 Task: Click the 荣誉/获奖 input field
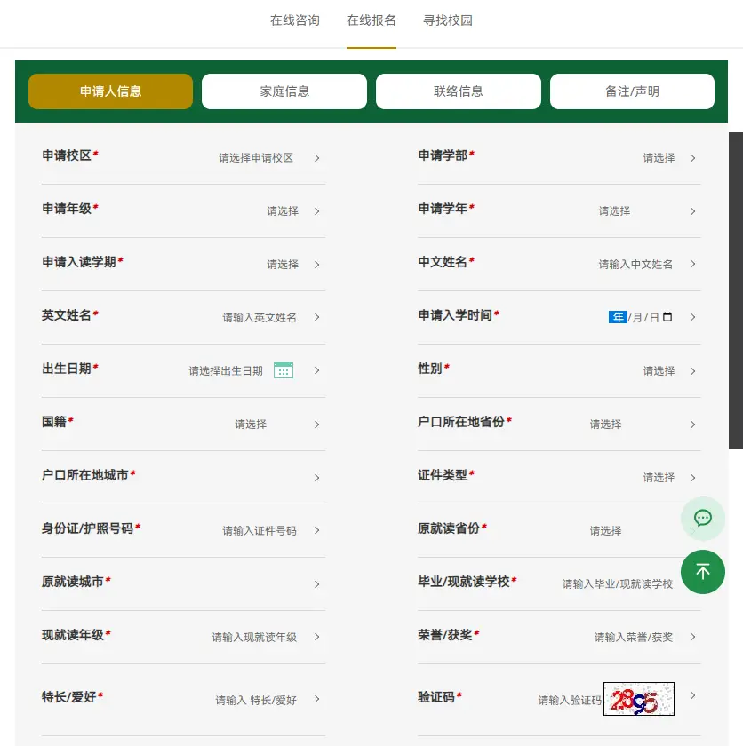pyautogui.click(x=634, y=638)
